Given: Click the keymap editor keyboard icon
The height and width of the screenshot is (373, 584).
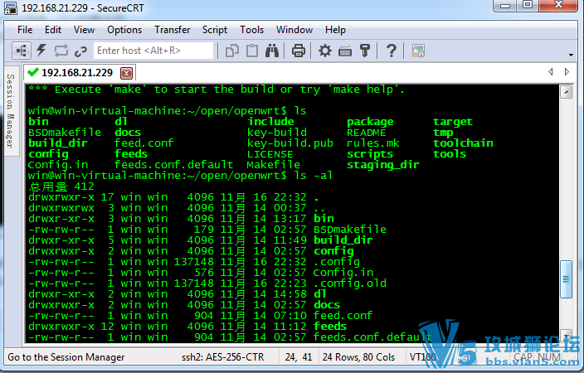Looking at the screenshot, I should [345, 51].
